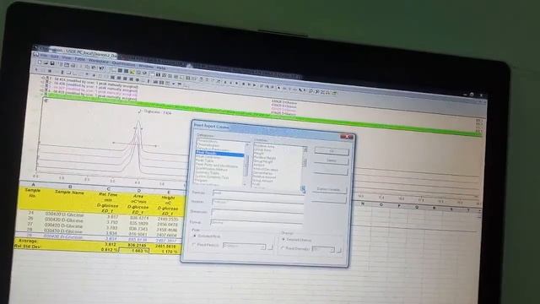Screen dimensions: 540x304
Task: Select Summary Table category
Action: [x=208, y=173]
